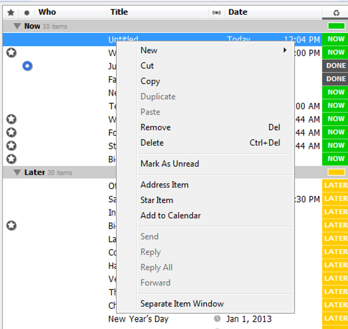The width and height of the screenshot is (348, 329).
Task: Toggle the star on the 'Bi-' row in Later group
Action: coord(11,225)
